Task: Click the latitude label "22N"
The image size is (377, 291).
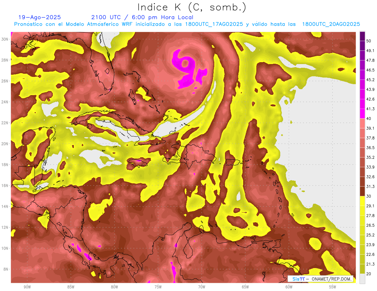Action: (5, 123)
